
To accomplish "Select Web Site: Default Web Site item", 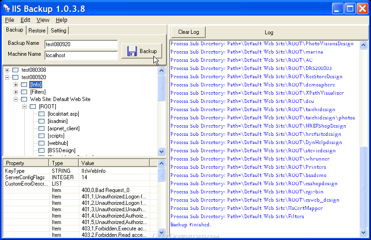I will tap(60, 99).
